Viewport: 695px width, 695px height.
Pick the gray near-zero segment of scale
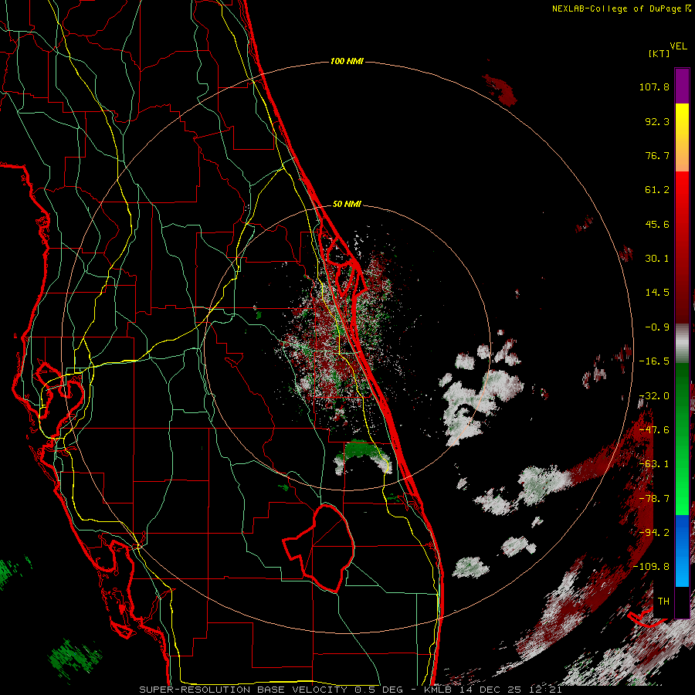click(682, 344)
